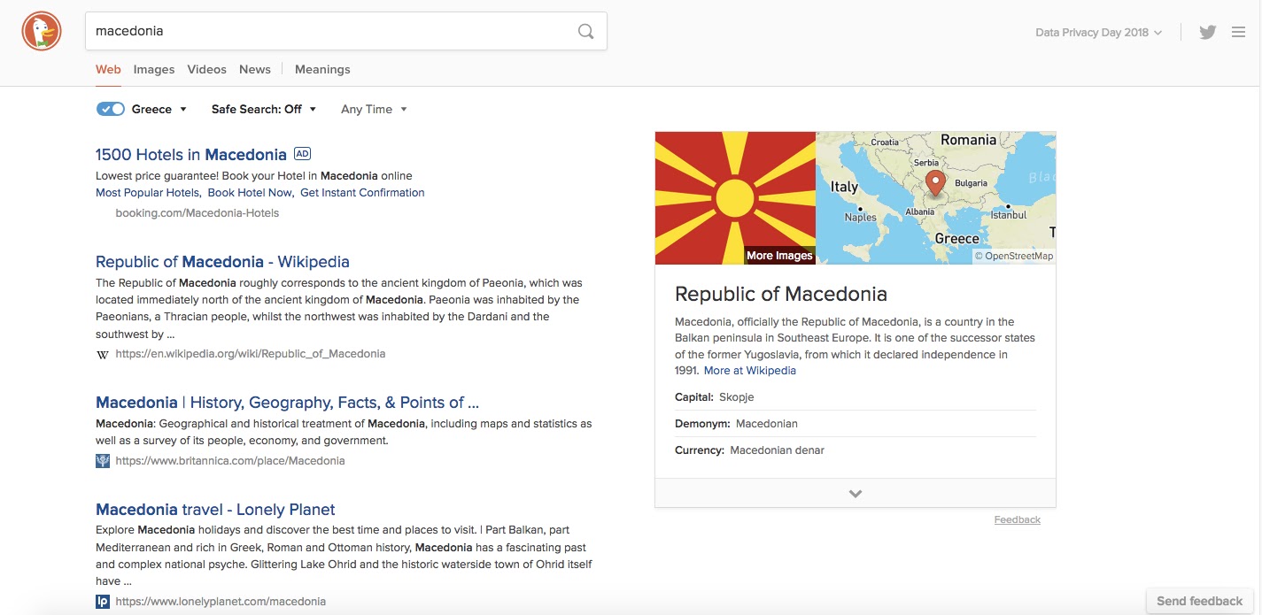Expand the Data Privacy Day 2018 dropdown
Image resolution: width=1262 pixels, height=615 pixels.
[1098, 33]
